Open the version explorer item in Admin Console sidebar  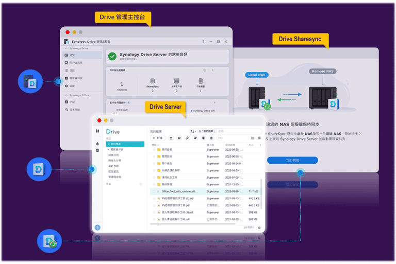tap(82, 110)
